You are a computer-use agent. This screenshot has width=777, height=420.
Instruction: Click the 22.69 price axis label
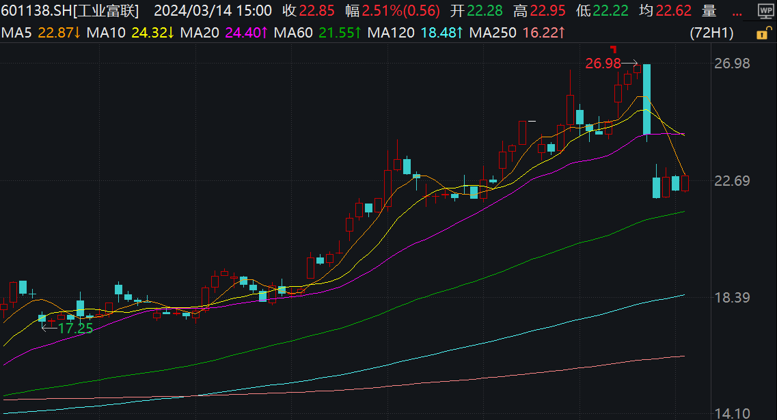731,181
